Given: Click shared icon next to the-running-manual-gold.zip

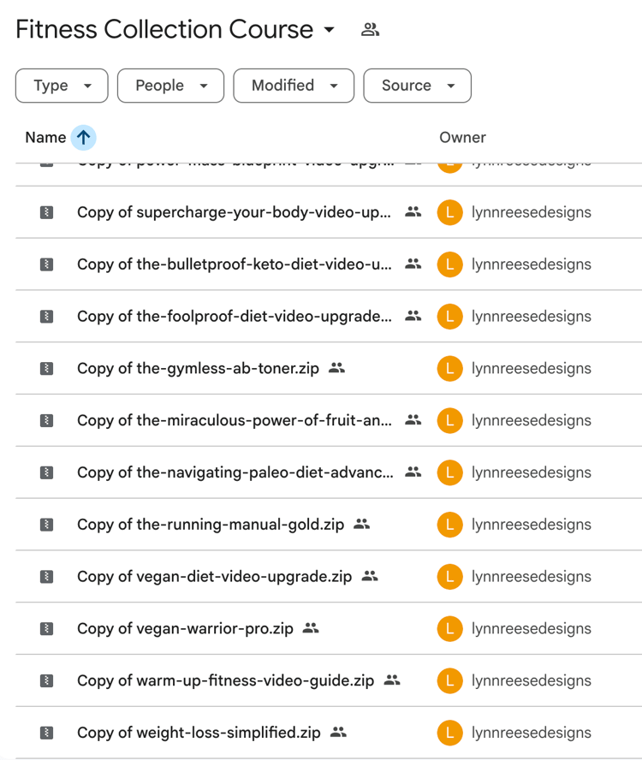Looking at the screenshot, I should click(x=362, y=524).
